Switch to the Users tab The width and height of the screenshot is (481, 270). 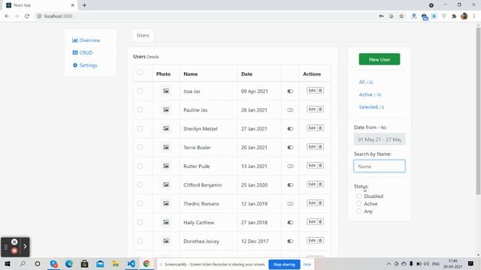[143, 35]
